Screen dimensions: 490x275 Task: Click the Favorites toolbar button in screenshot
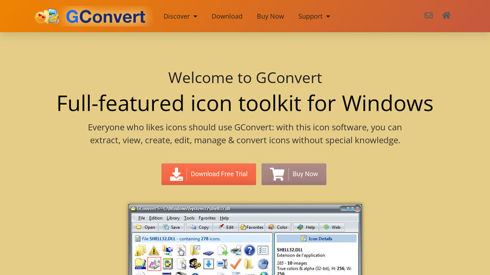[251, 227]
